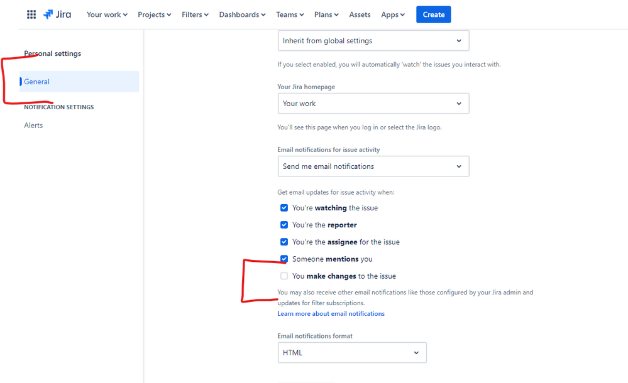Enable You make changes to the issue

(284, 276)
